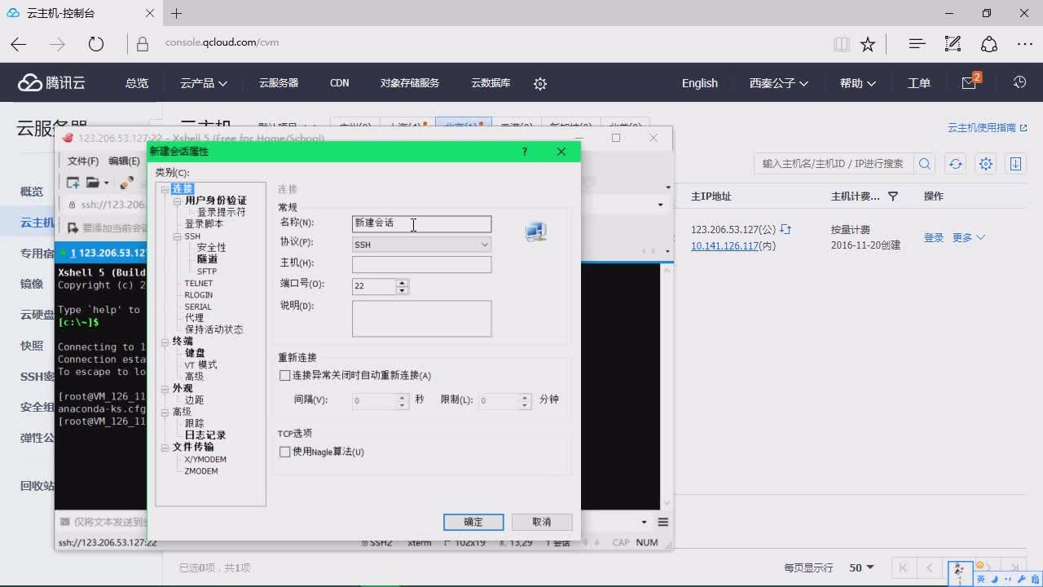
Task: Collapse the 连接 tree node
Action: tap(166, 189)
